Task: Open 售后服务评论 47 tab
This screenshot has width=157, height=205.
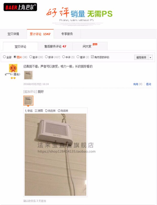Action: (x=55, y=46)
